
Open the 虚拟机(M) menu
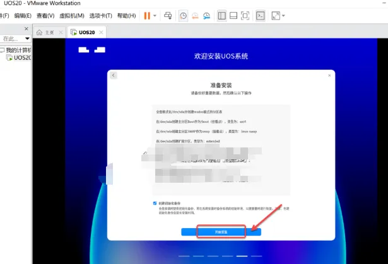(x=72, y=16)
